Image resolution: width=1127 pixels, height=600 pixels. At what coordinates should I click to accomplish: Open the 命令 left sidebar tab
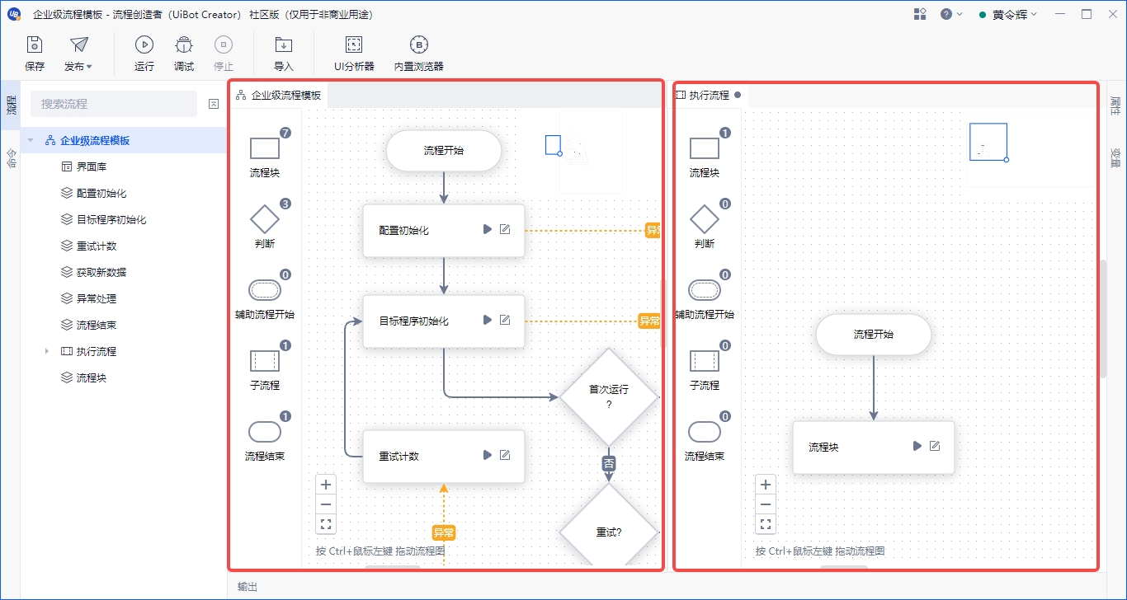[11, 157]
